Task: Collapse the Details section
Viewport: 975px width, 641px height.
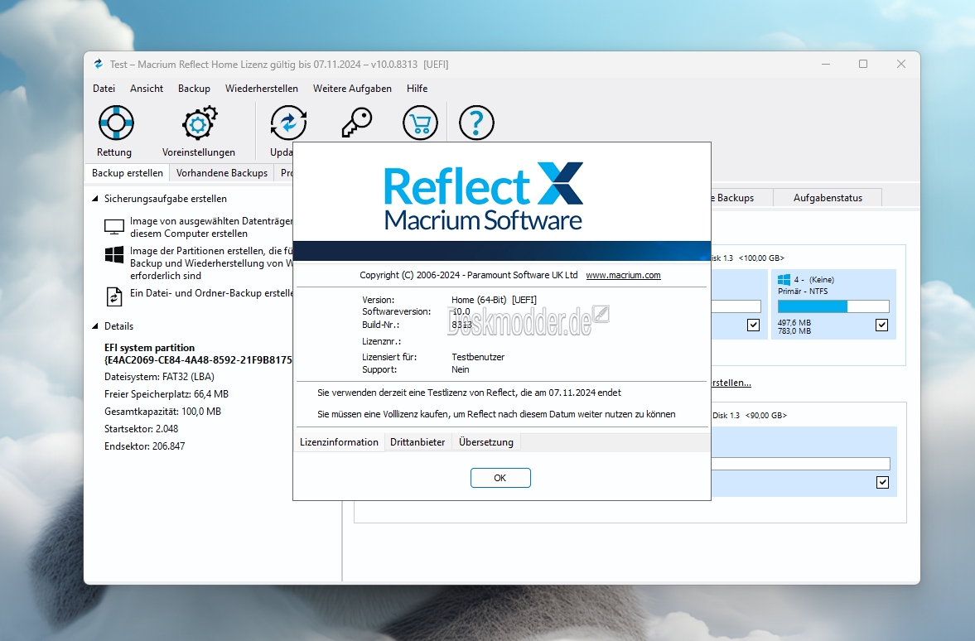Action: 95,325
